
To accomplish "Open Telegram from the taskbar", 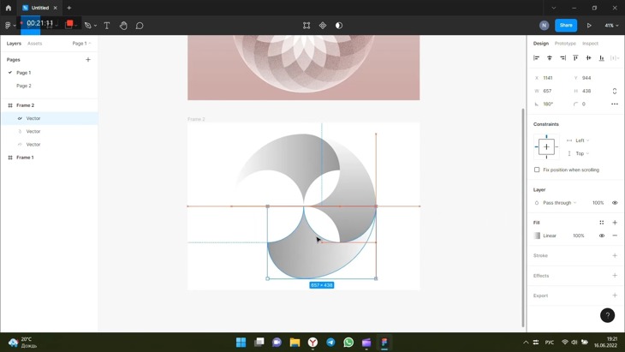I will [x=330, y=343].
